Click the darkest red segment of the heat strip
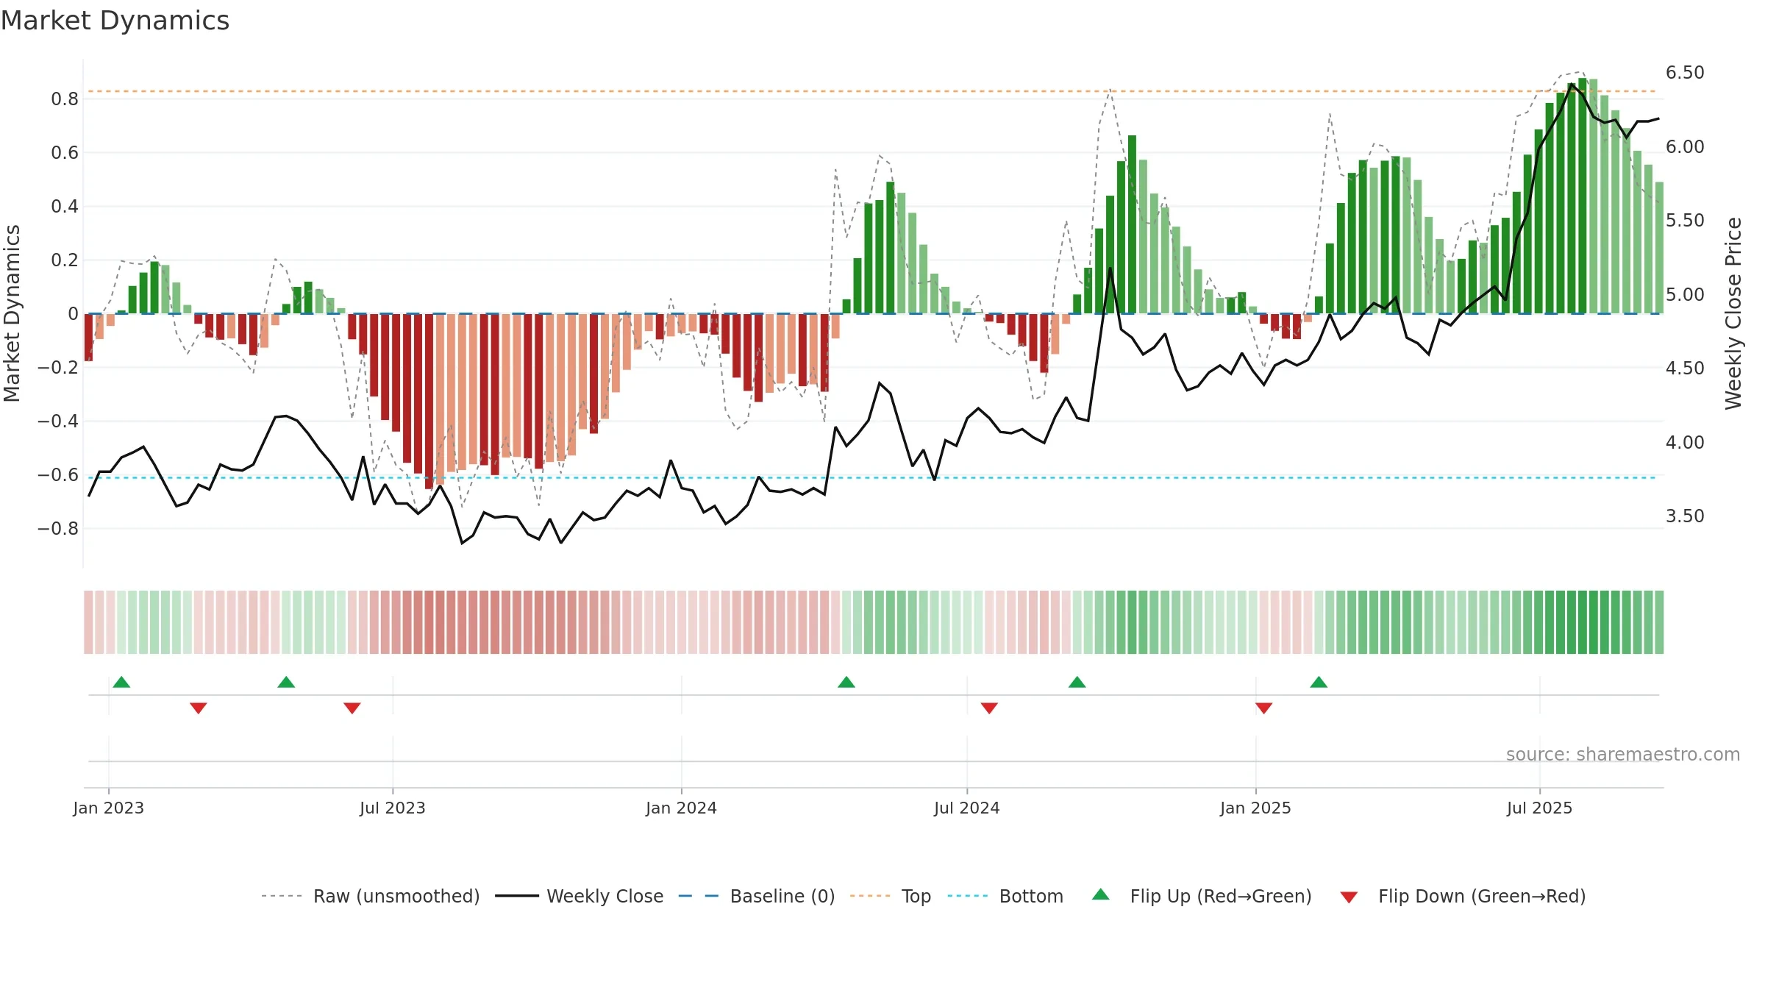The image size is (1765, 993). 440,622
